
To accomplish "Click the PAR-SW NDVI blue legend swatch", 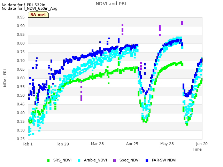I will coord(147,160).
